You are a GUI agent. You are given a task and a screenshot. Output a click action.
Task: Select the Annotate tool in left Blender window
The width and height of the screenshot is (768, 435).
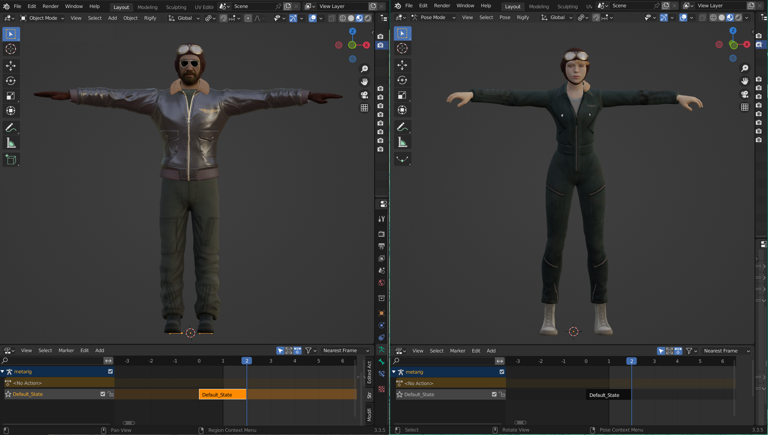coord(11,128)
